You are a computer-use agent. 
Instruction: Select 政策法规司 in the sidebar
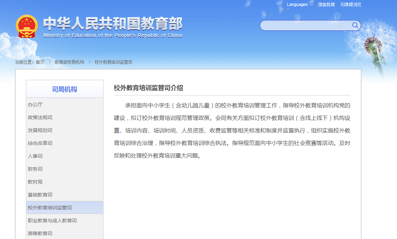[40, 117]
